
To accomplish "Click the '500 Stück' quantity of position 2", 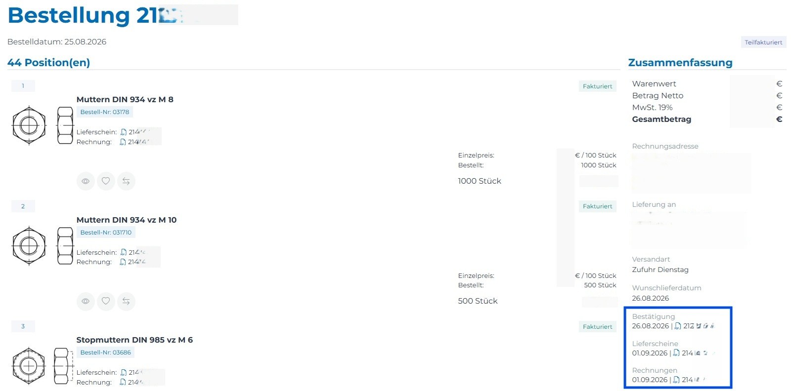I will click(478, 301).
